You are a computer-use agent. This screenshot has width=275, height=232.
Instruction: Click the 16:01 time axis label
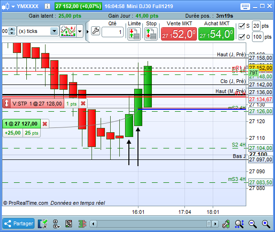click(138, 212)
